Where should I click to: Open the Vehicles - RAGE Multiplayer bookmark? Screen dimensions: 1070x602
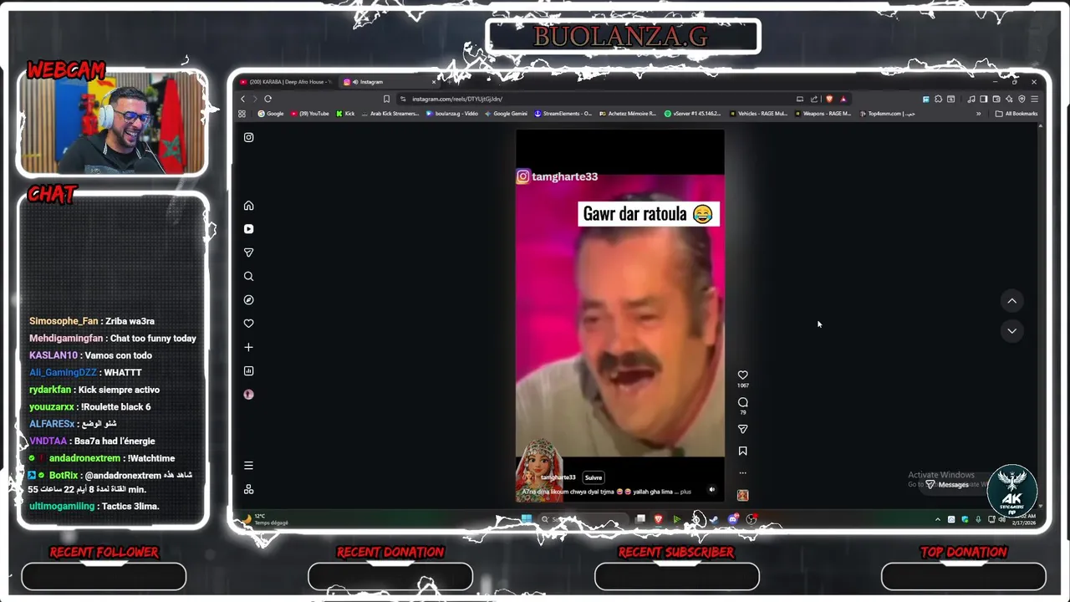758,114
